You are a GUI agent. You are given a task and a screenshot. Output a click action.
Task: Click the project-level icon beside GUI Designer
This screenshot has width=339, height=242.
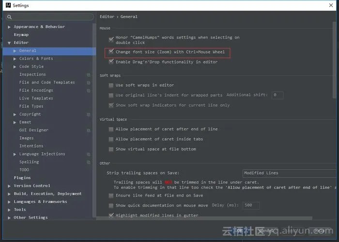click(x=89, y=130)
